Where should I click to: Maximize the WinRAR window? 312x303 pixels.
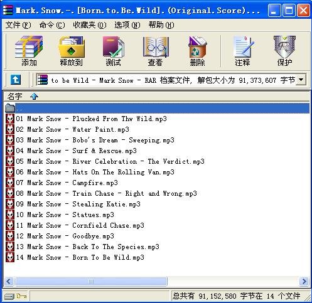[289, 10]
